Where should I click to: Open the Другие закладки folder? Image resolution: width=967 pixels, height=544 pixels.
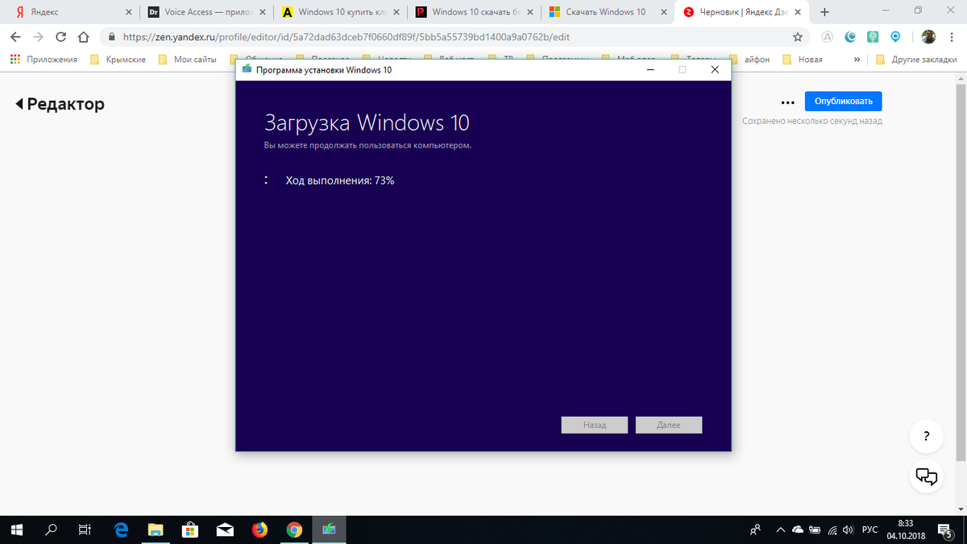[x=916, y=60]
